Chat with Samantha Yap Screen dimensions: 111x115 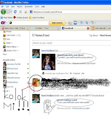12,73
